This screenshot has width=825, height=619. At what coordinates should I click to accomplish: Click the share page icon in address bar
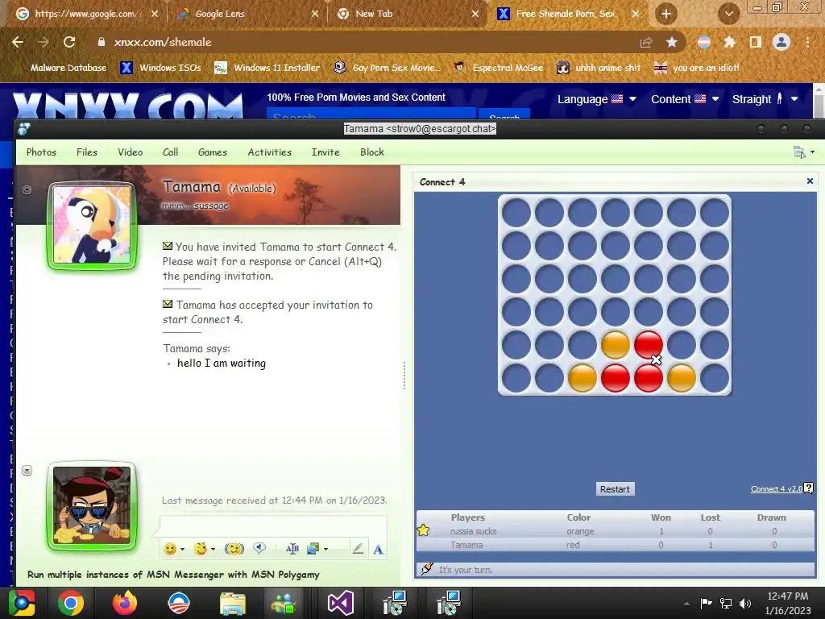pos(645,43)
